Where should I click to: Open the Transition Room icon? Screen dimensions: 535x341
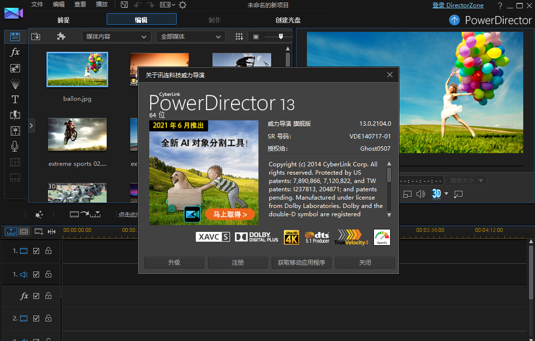[15, 115]
